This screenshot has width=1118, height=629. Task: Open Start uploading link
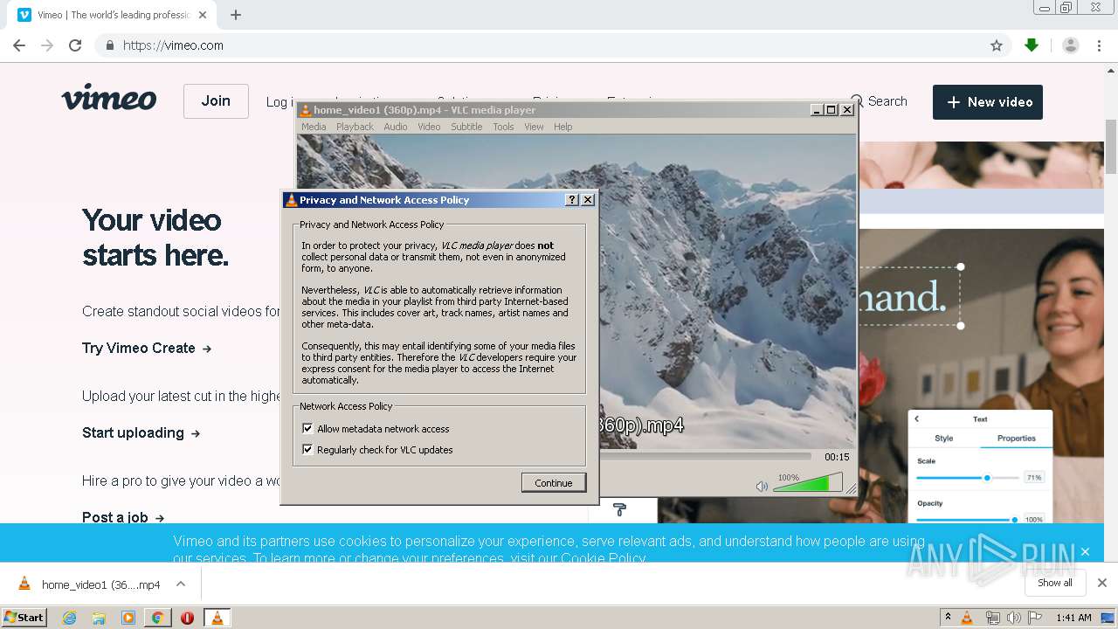pos(141,432)
